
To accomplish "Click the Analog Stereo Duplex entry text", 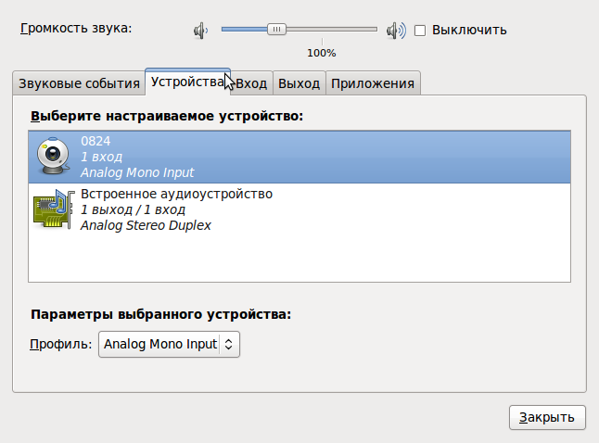I will coord(146,225).
